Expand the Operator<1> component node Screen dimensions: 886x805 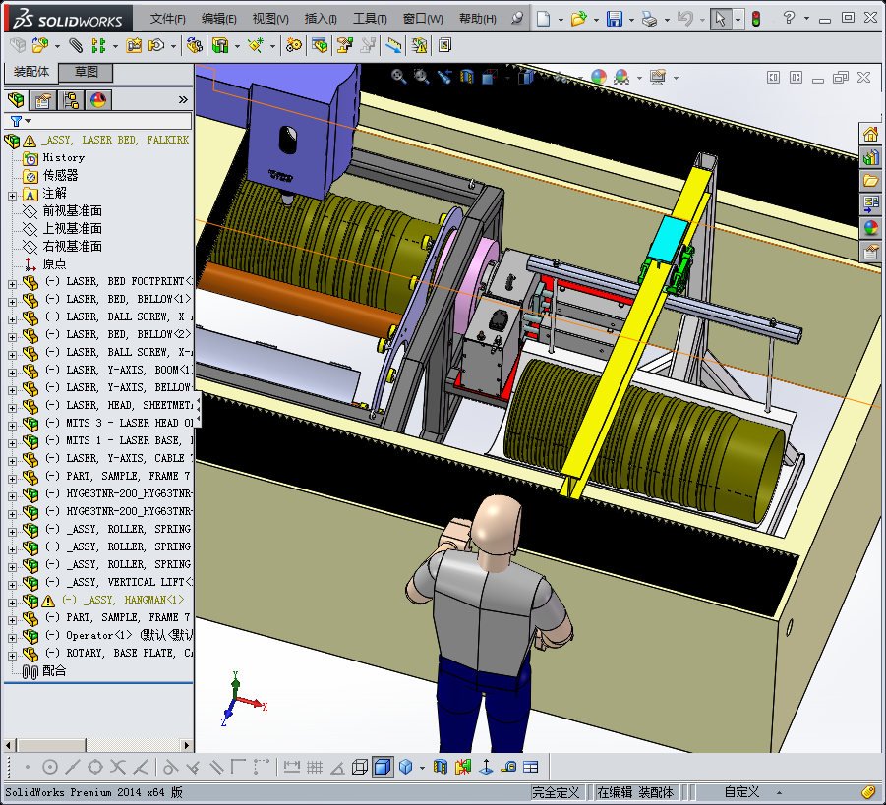coord(12,636)
